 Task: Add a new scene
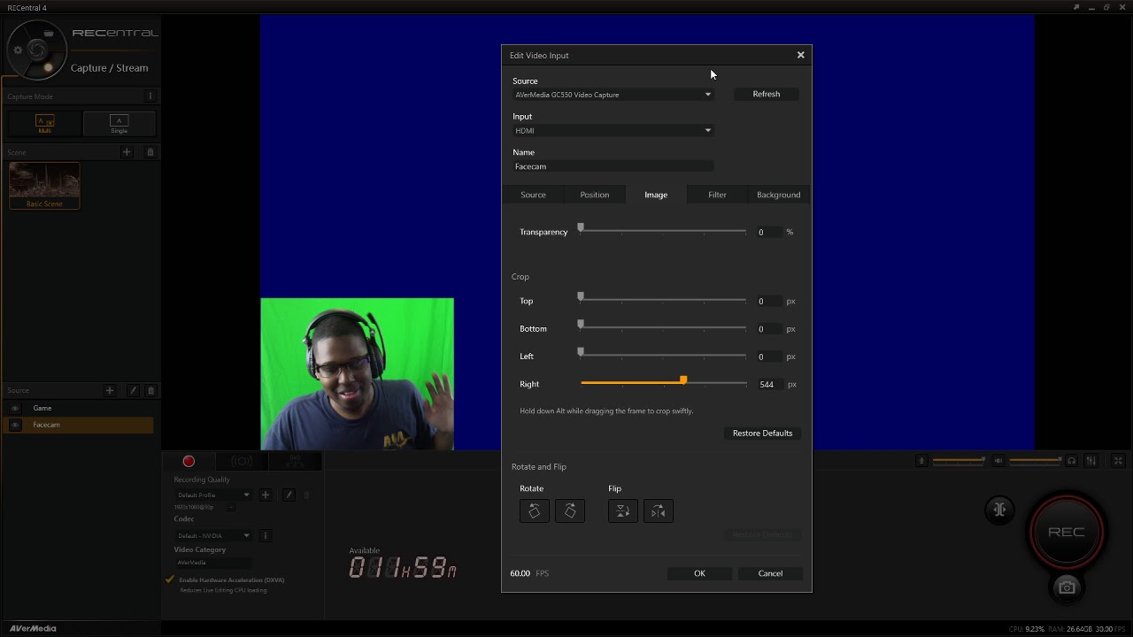pyautogui.click(x=127, y=152)
